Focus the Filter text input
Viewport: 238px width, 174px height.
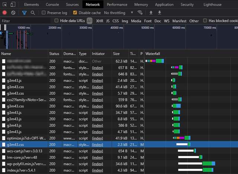click(x=26, y=21)
